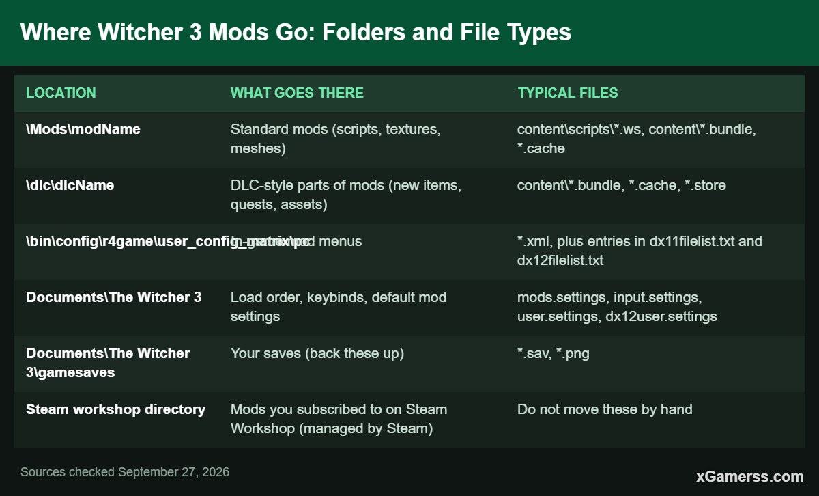
Task: Click 'content\*.bundle, *.cache, *.store' cell
Action: 622,185
